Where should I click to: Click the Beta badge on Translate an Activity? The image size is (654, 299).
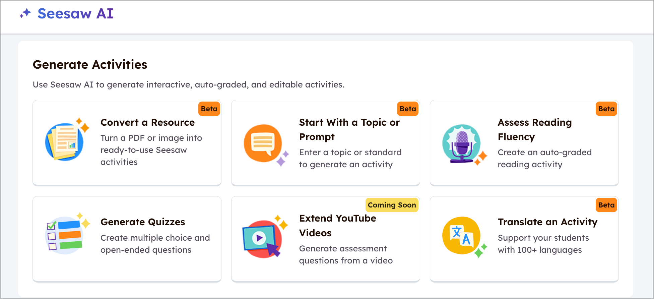(x=606, y=205)
